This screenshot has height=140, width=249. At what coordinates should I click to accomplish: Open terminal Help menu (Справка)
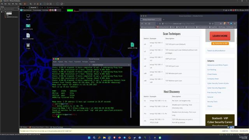coord(92,62)
